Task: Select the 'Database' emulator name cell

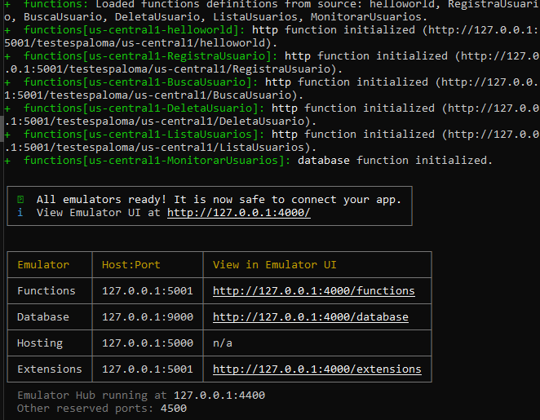Action: (43, 317)
